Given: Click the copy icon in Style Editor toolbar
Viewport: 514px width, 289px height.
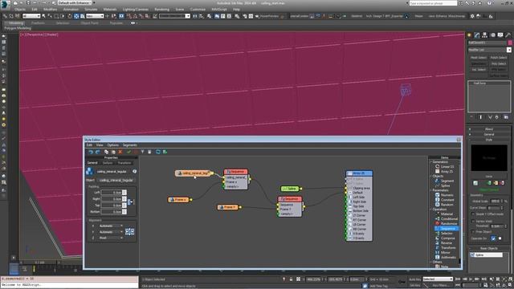Looking at the screenshot, I should pyautogui.click(x=106, y=152).
